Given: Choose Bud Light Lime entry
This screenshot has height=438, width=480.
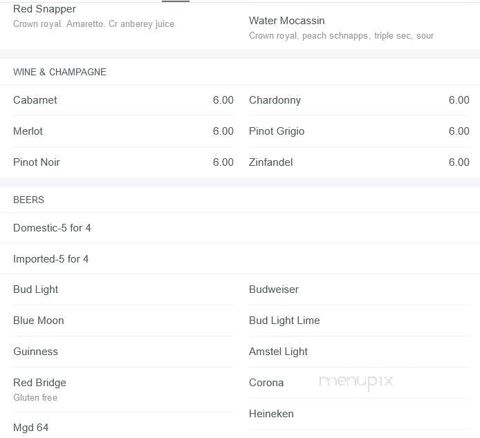Looking at the screenshot, I should click(x=284, y=321).
